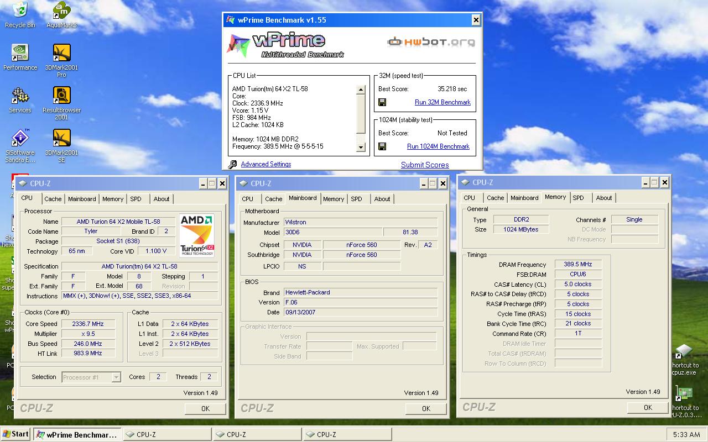The width and height of the screenshot is (708, 442).
Task: Open Advanced Settings link
Action: [266, 164]
